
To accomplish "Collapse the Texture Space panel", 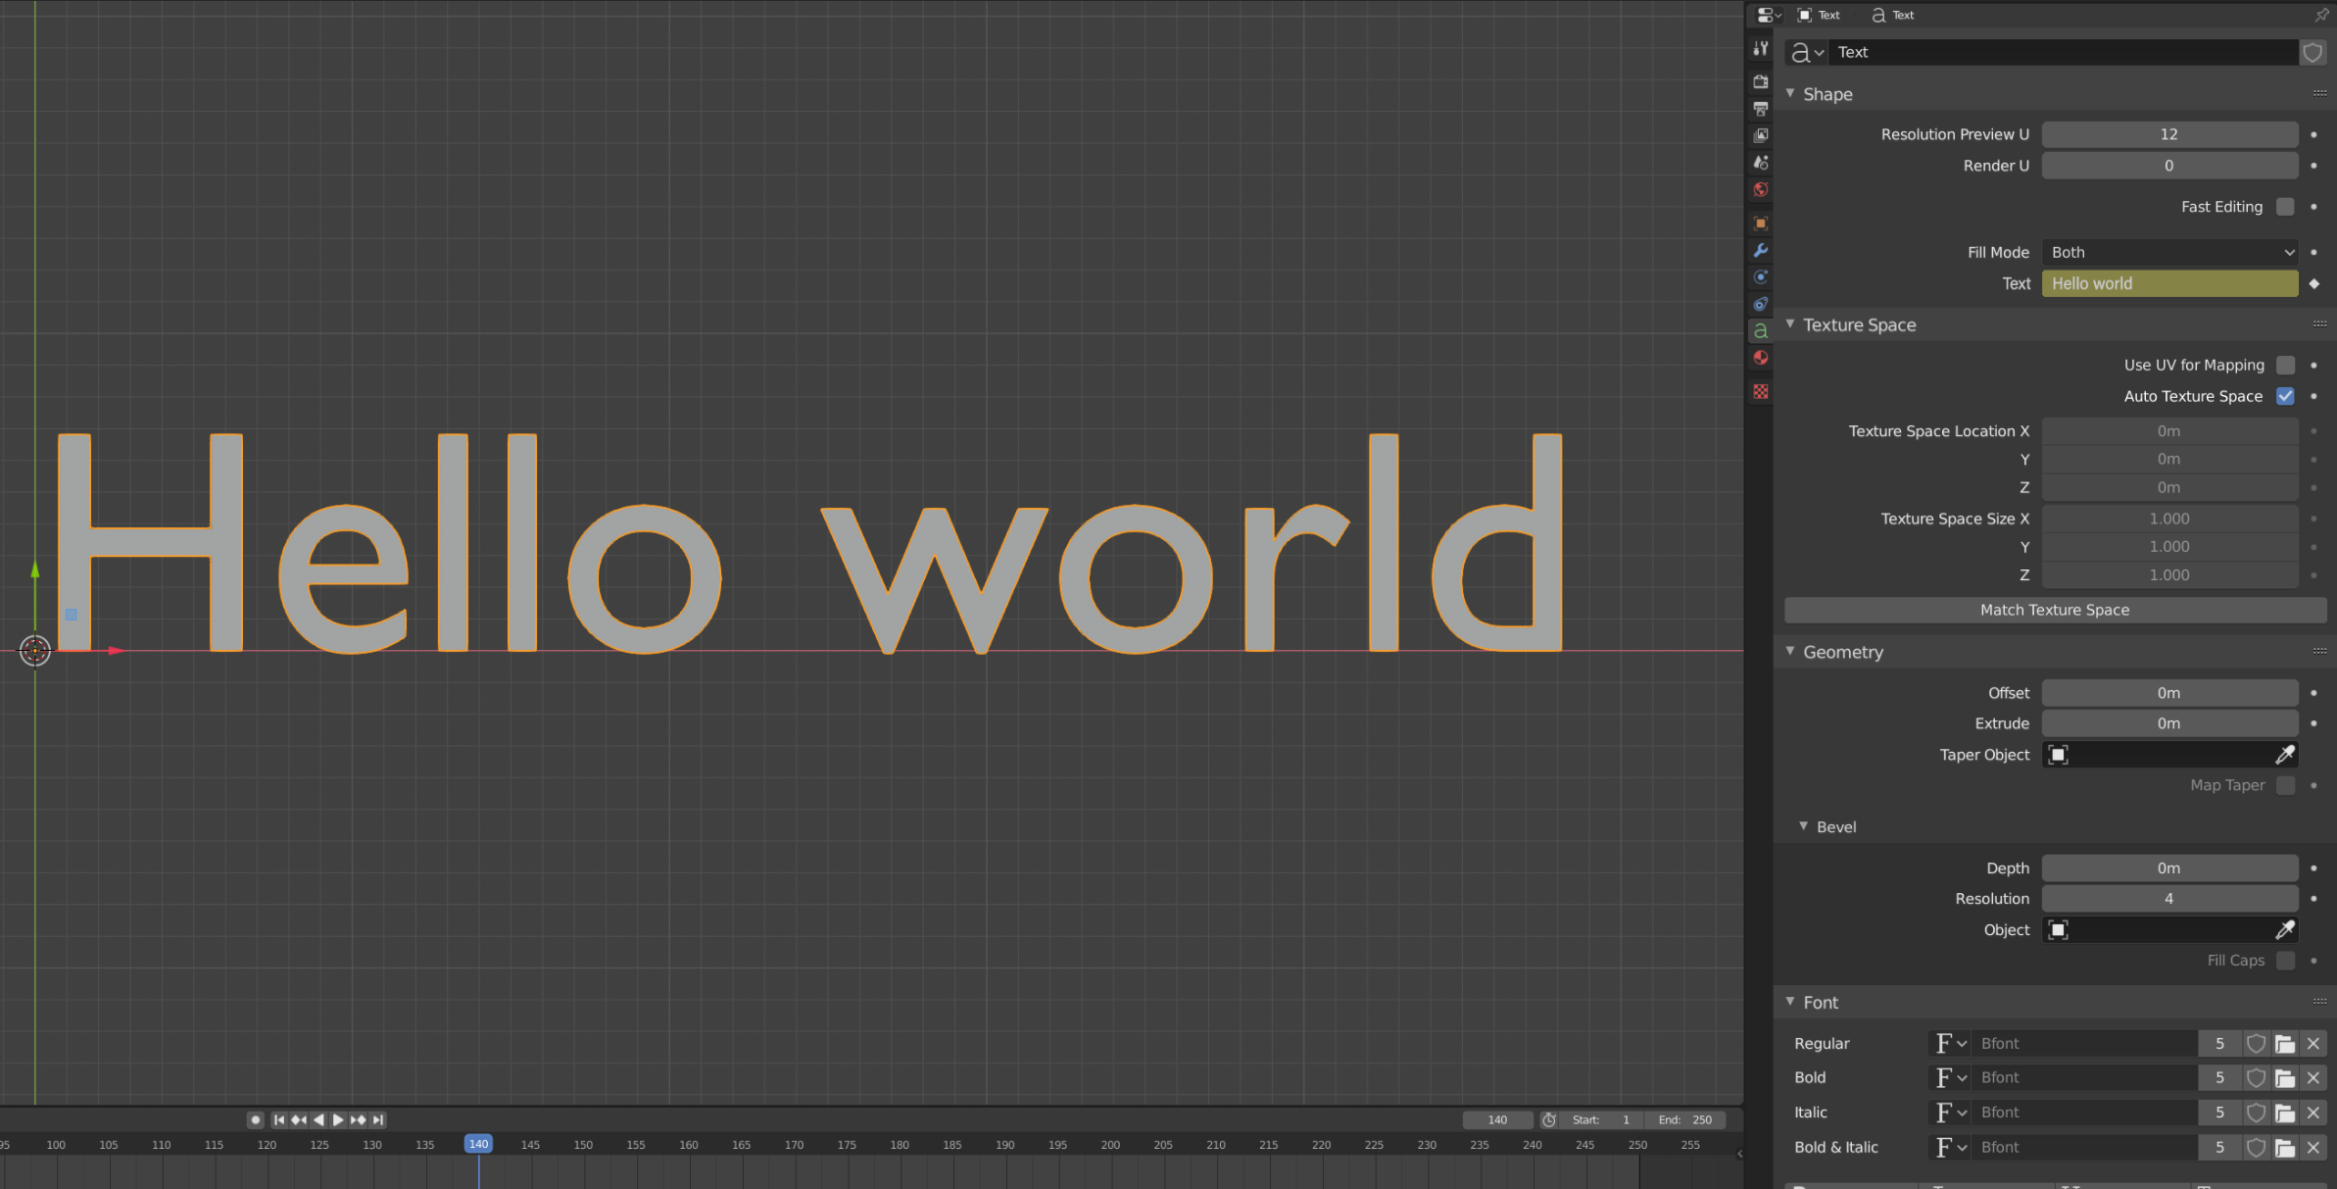I will click(x=1790, y=323).
